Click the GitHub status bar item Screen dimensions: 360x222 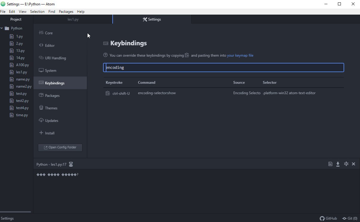coord(328,218)
